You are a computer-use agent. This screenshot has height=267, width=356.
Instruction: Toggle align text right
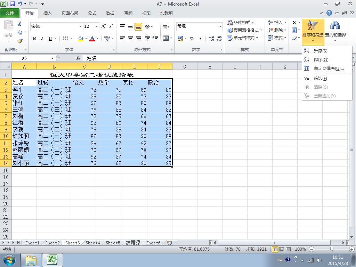(138, 38)
